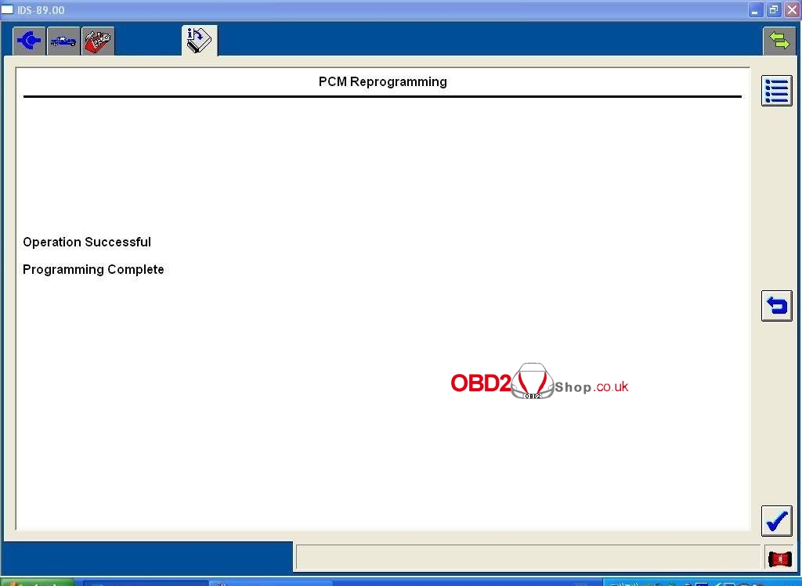Viewport: 802px width, 586px height.
Task: Open the Windows Start button
Action: (x=37, y=582)
